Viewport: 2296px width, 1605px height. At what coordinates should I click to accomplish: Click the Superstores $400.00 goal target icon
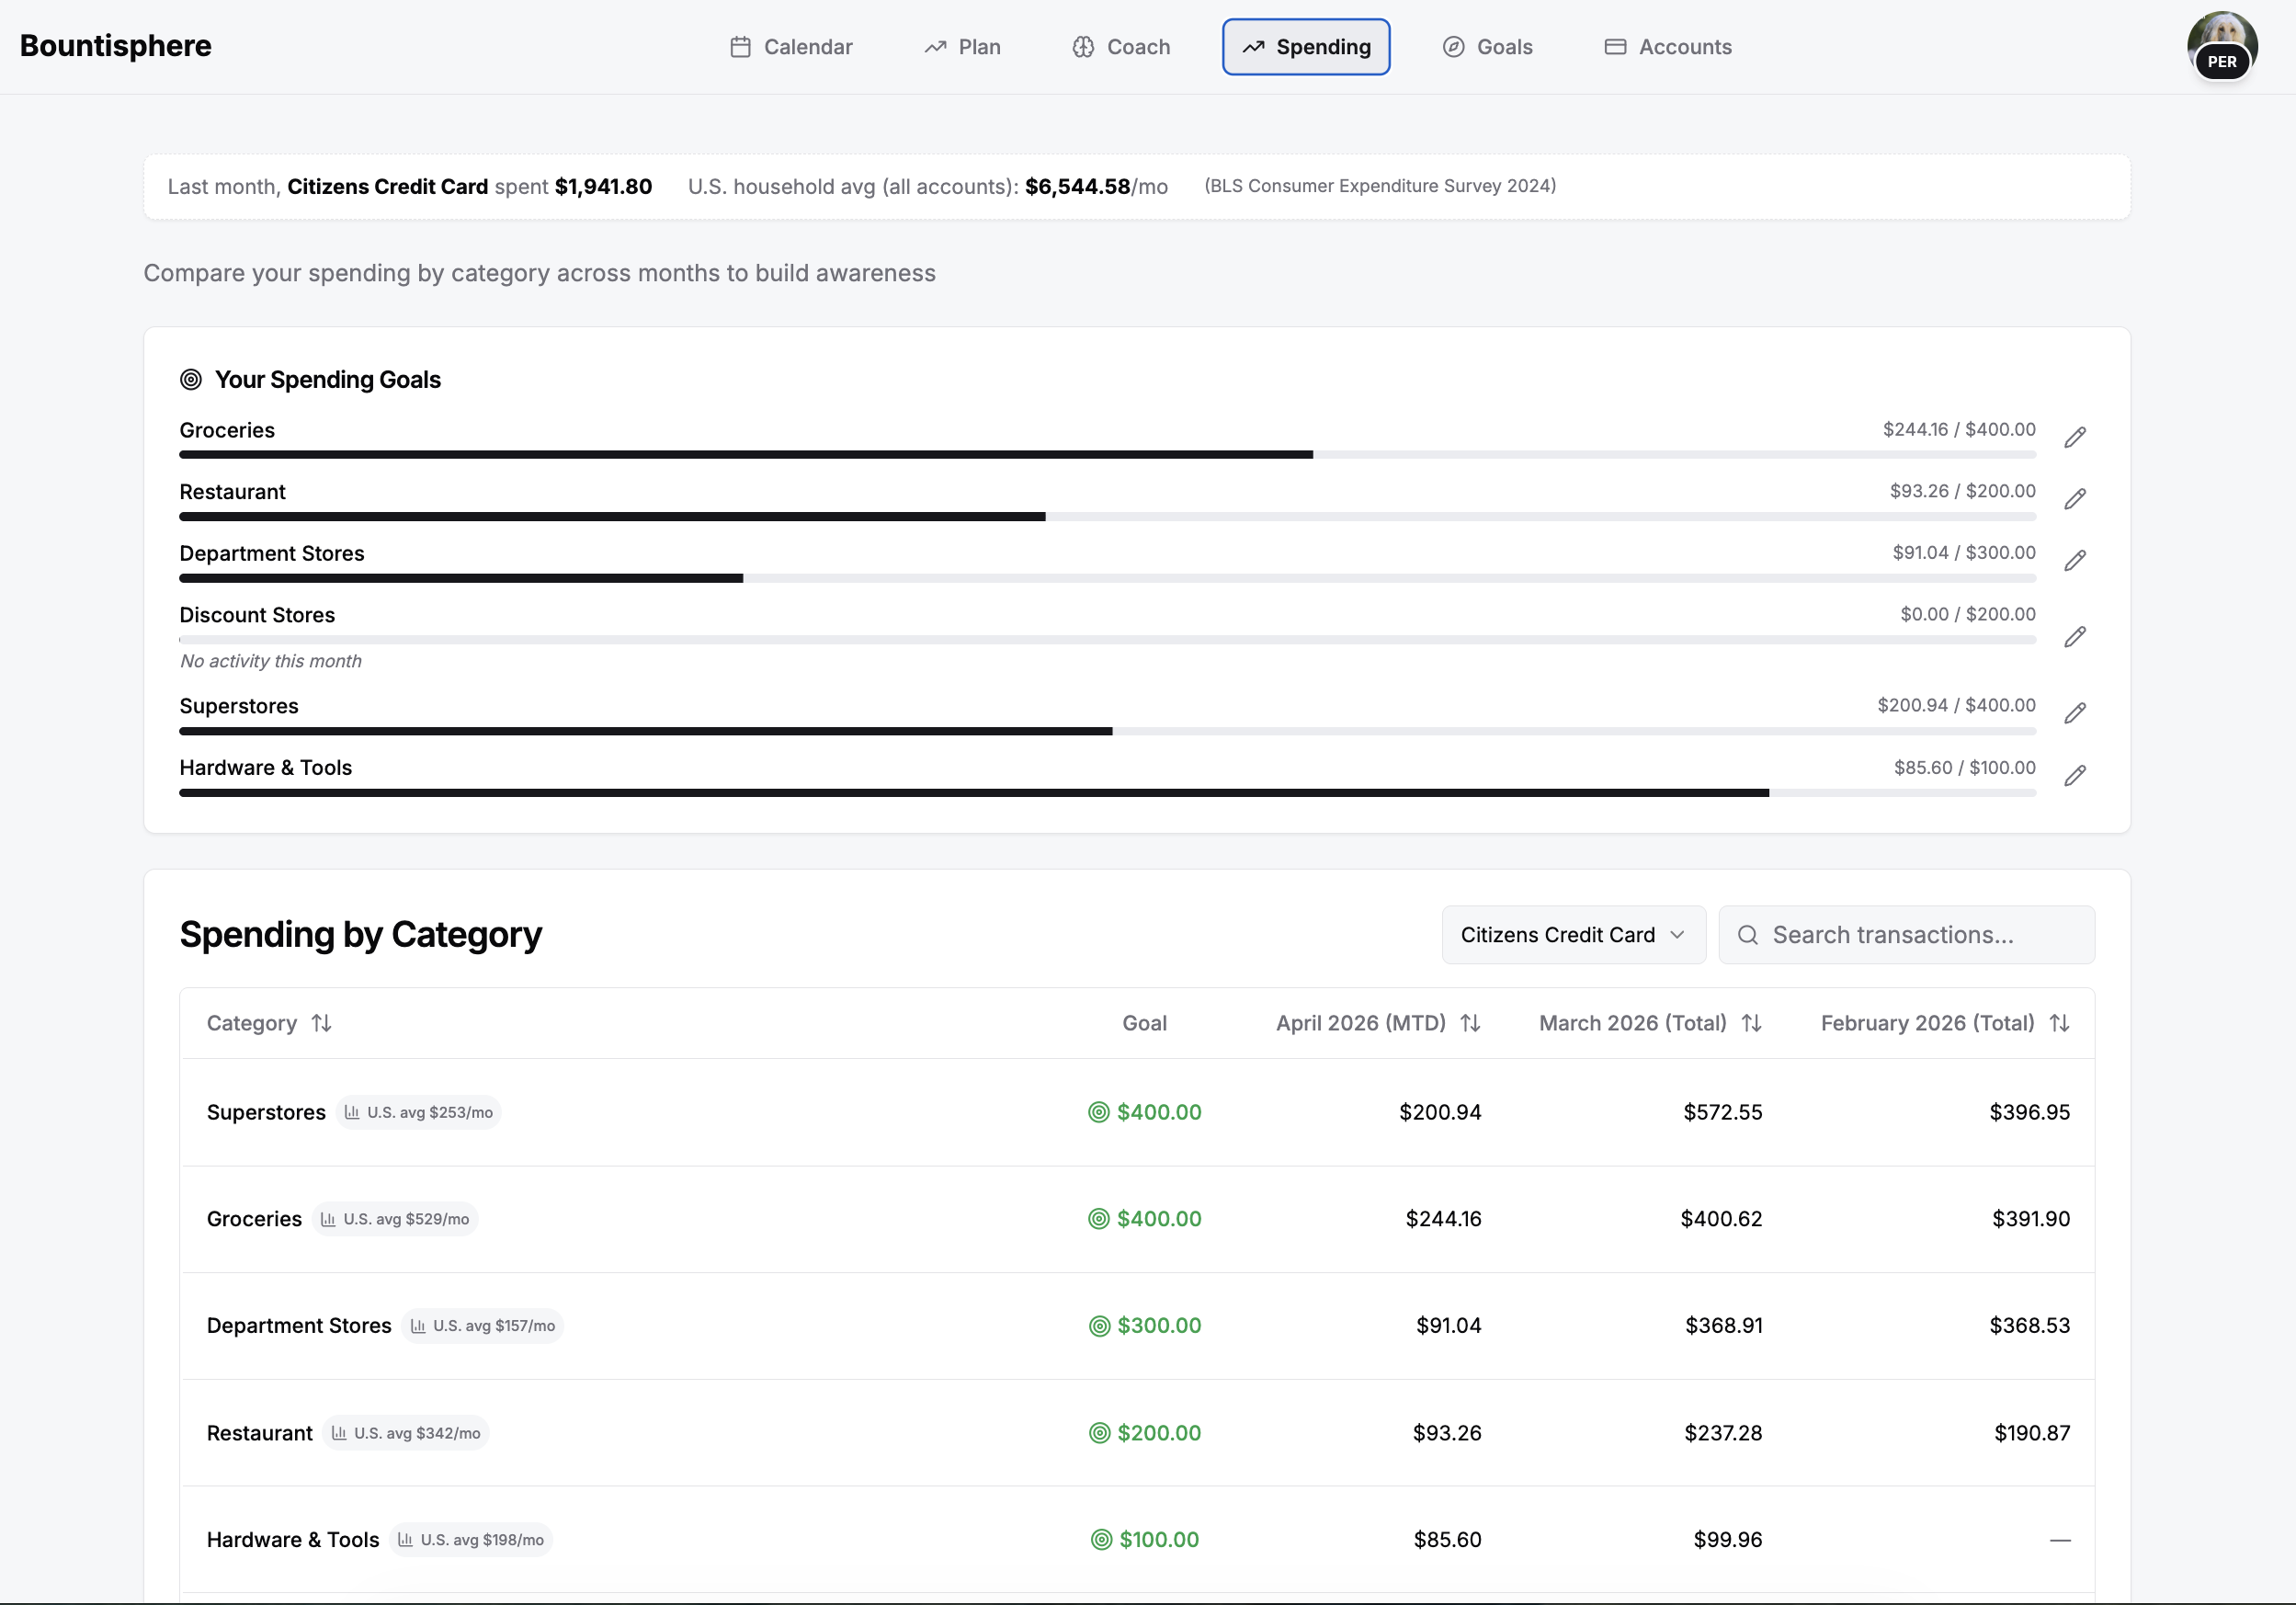tap(1098, 1112)
